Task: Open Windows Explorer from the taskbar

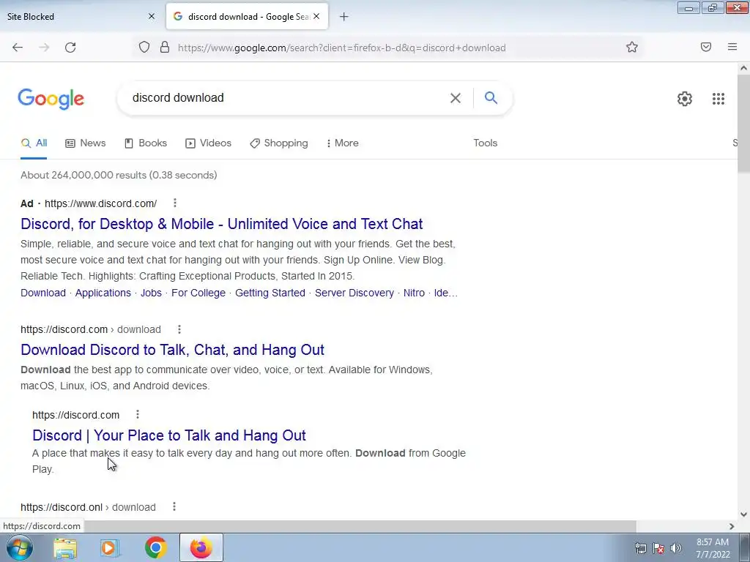Action: [65, 548]
